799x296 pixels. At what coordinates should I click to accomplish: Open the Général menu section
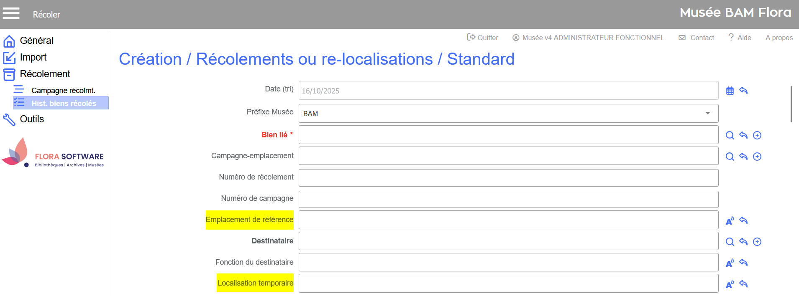pyautogui.click(x=36, y=40)
